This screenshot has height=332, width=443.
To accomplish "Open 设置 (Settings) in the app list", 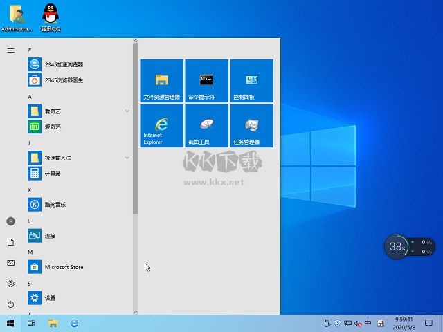I will coord(79,298).
